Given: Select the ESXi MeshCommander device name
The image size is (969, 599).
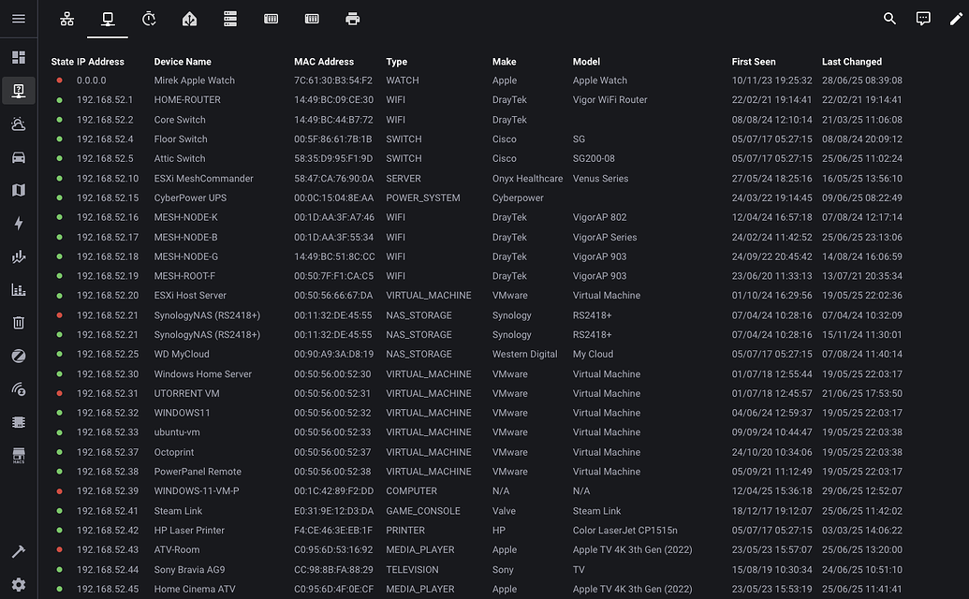Looking at the screenshot, I should (203, 179).
